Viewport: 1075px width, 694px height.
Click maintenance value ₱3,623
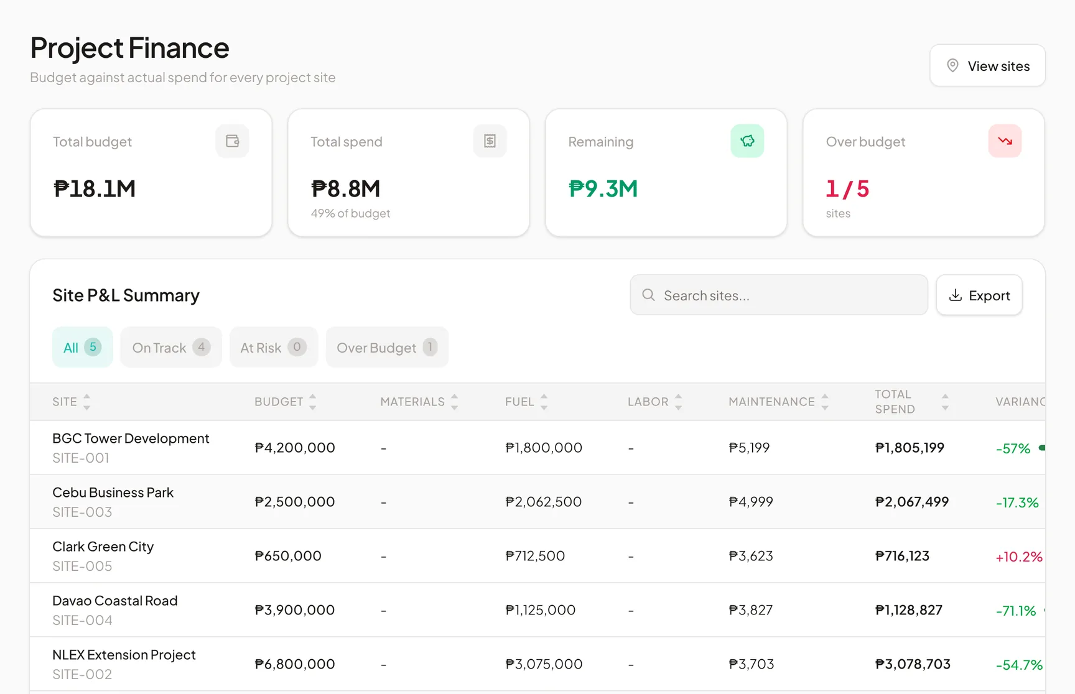[x=751, y=556]
